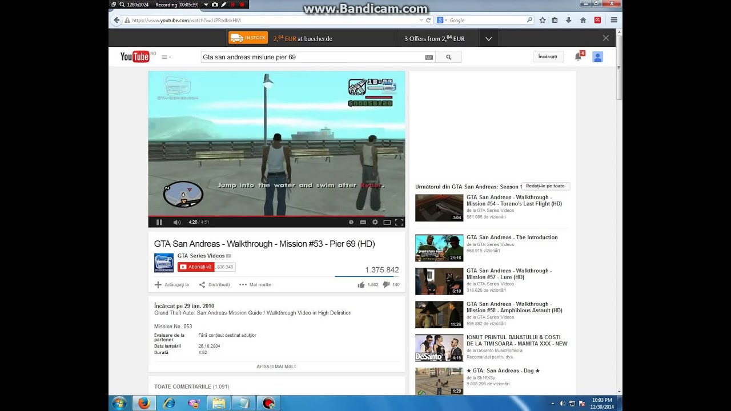Open the Ionuț Printul Banatului video thumbnail
The image size is (731, 411).
click(439, 348)
